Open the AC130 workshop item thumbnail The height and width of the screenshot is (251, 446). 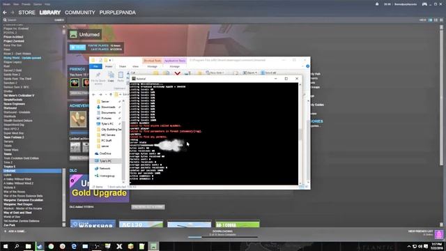[x=141, y=224]
